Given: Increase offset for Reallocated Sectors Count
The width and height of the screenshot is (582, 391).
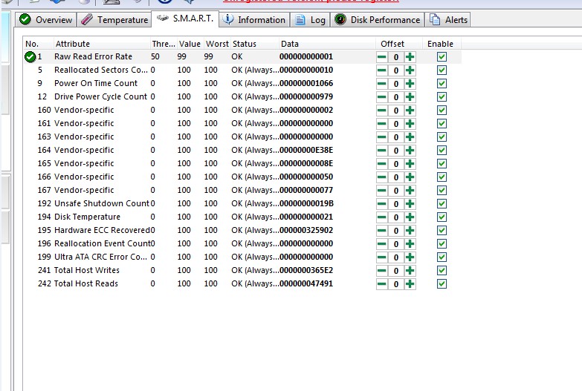Looking at the screenshot, I should tap(410, 70).
